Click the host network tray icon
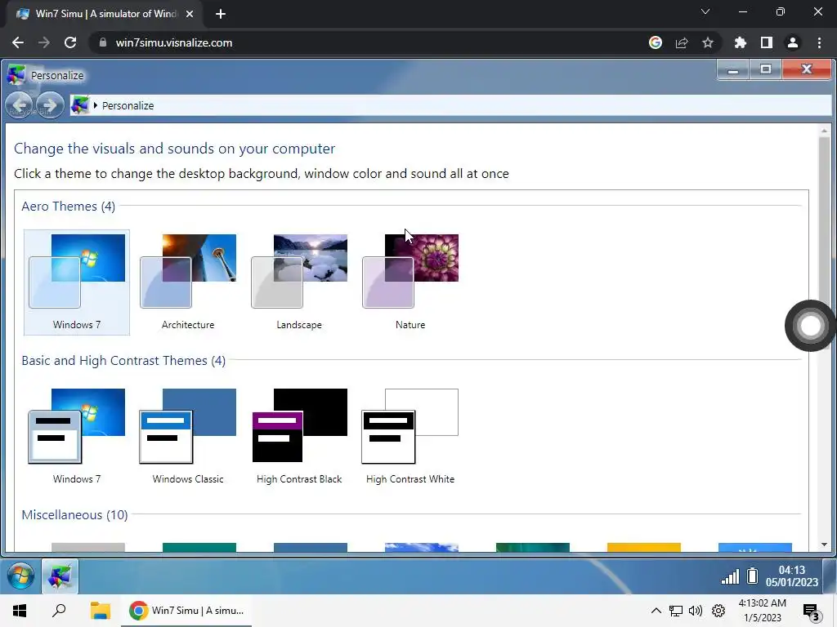The image size is (837, 627). pyautogui.click(x=676, y=611)
